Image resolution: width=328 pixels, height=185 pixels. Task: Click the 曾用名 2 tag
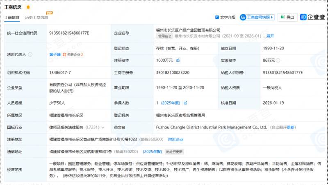[x=165, y=36]
